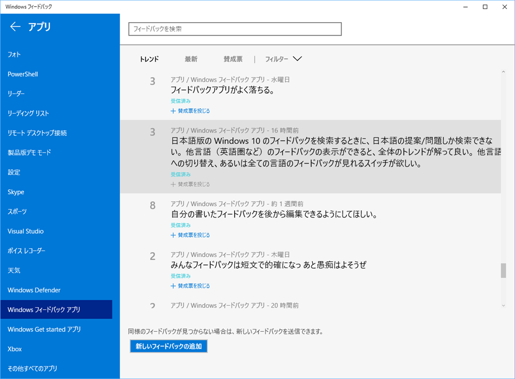Image resolution: width=515 pixels, height=379 pixels.
Task: Open the PowerShell category
Action: [23, 74]
